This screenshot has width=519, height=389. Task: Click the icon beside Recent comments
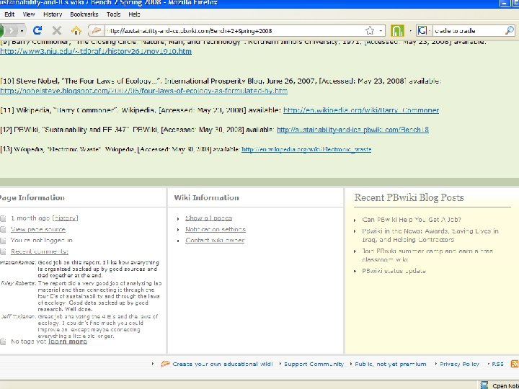3,251
